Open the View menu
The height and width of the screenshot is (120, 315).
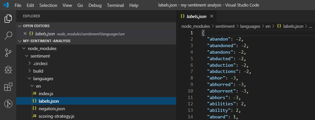pyautogui.click(x=67, y=5)
